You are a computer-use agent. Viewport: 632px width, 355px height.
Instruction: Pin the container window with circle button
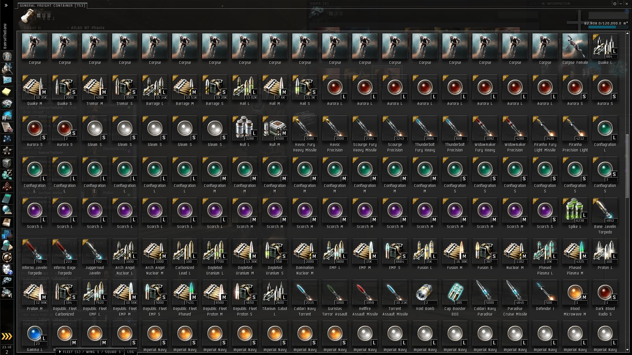coord(615,4)
